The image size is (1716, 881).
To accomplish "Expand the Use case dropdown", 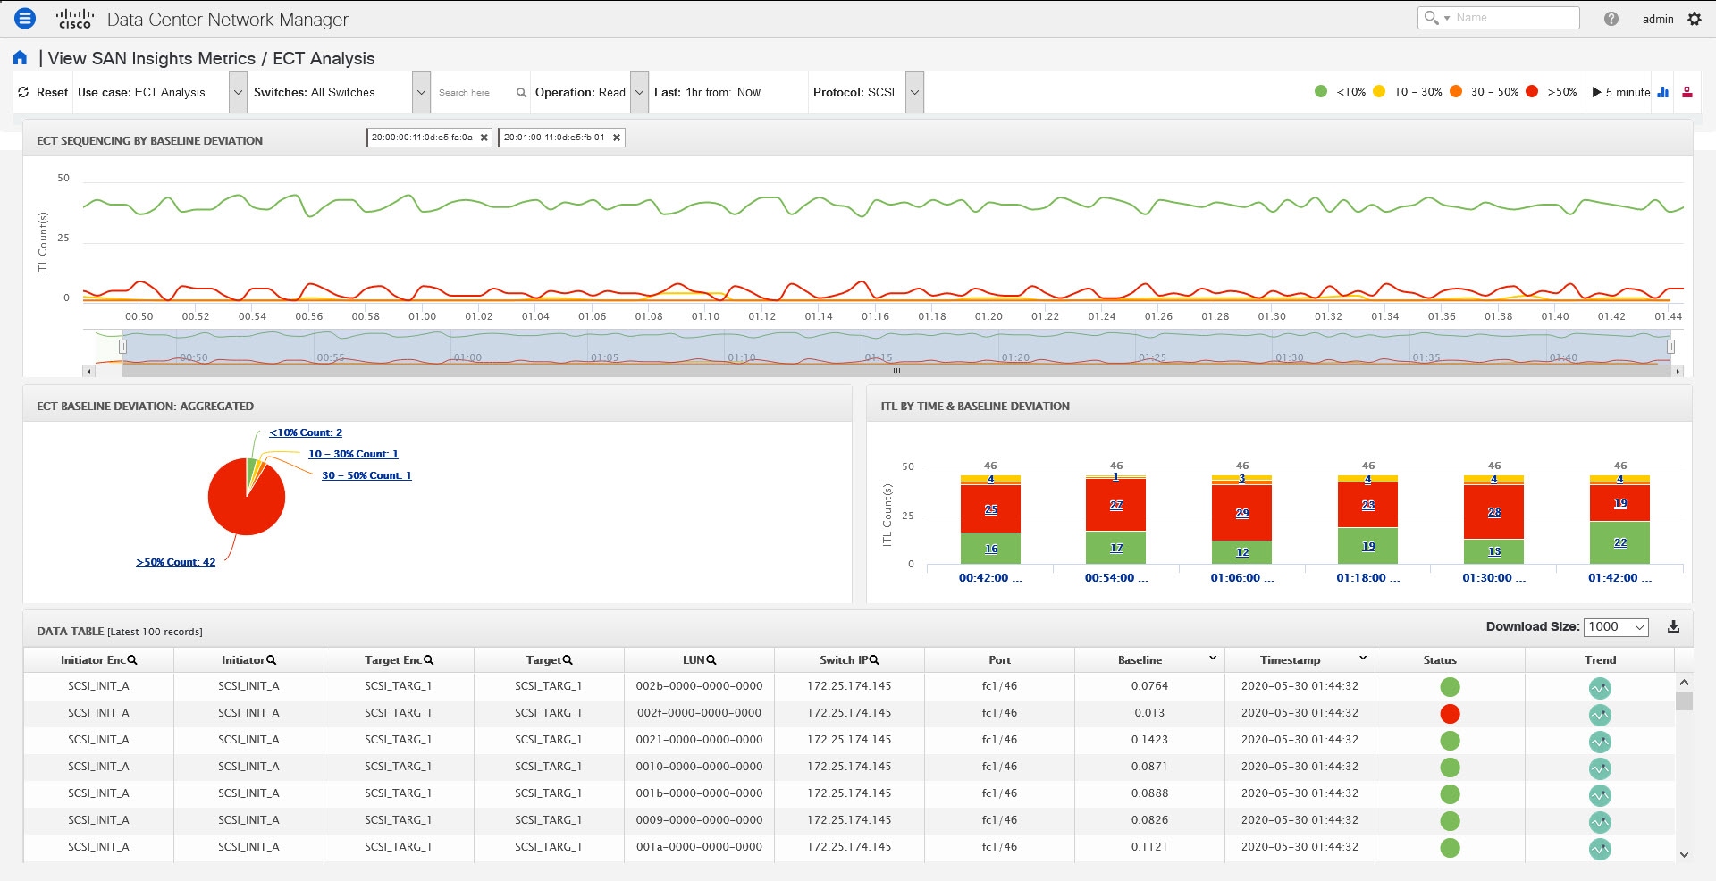I will coord(238,93).
